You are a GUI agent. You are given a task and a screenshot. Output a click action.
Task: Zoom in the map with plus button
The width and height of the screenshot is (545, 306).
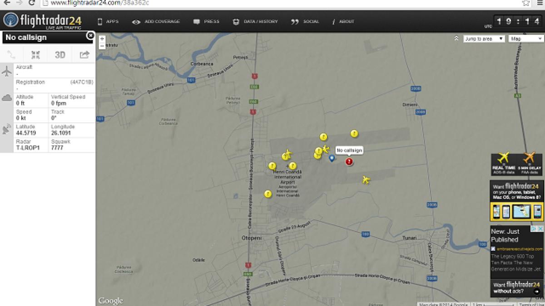pyautogui.click(x=102, y=39)
